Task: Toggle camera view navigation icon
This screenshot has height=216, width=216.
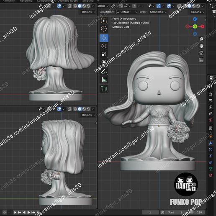Action: tap(201, 53)
